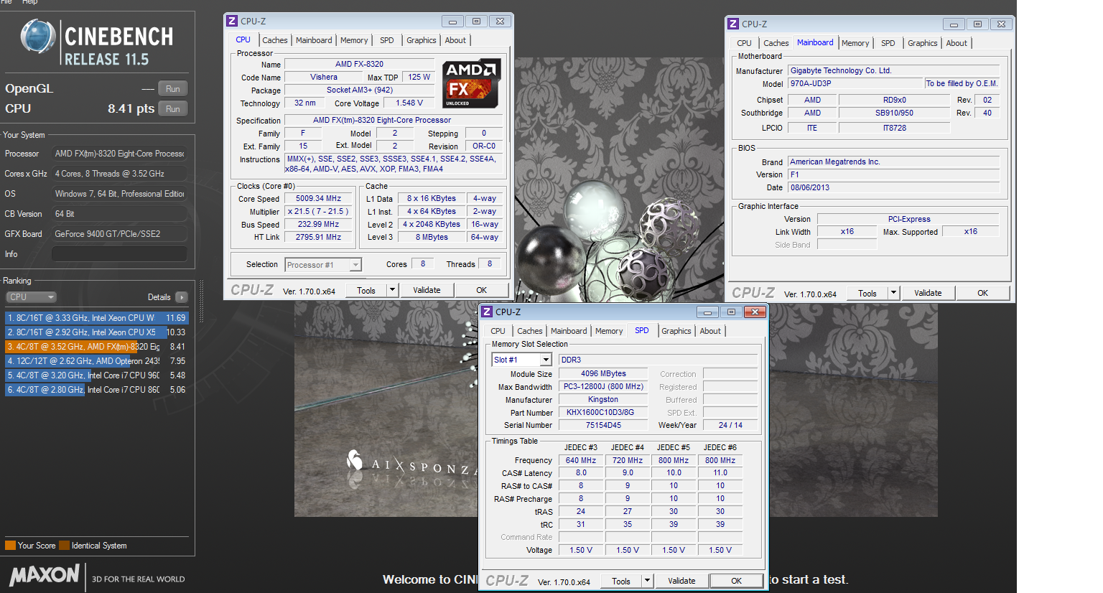Expand Tools dropdown arrow in bottom CPU-Z window
1103x593 pixels.
tap(647, 582)
